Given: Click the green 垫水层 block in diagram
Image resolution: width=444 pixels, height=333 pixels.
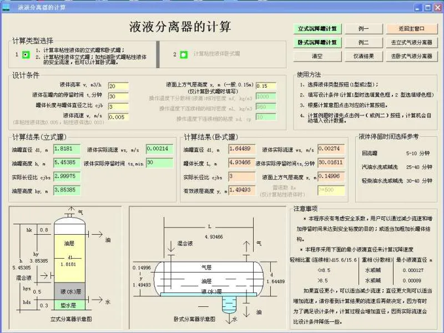Looking at the screenshot, I should coord(69,305).
